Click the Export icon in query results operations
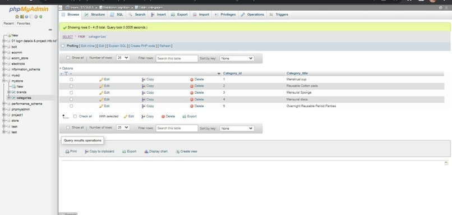 coord(124,151)
